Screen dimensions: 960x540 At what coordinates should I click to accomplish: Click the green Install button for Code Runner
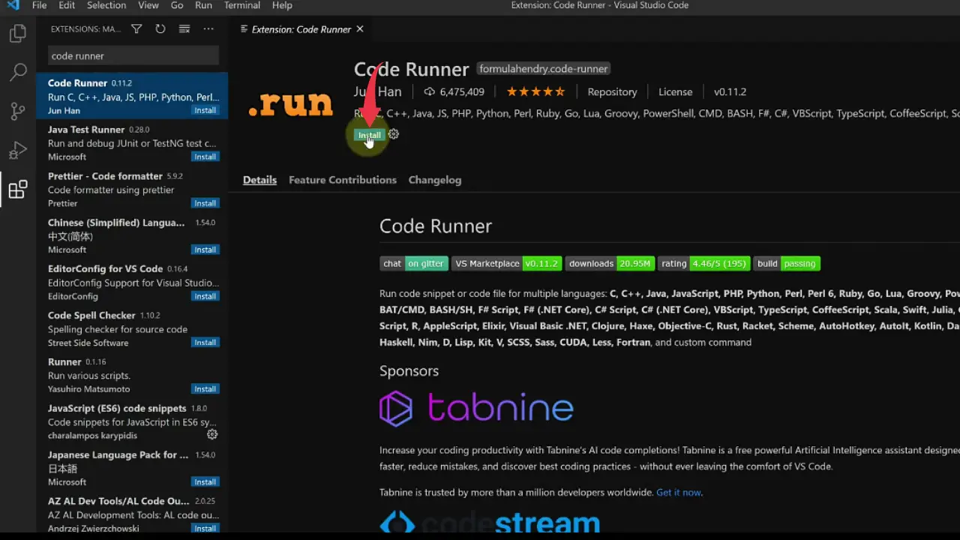pos(369,135)
